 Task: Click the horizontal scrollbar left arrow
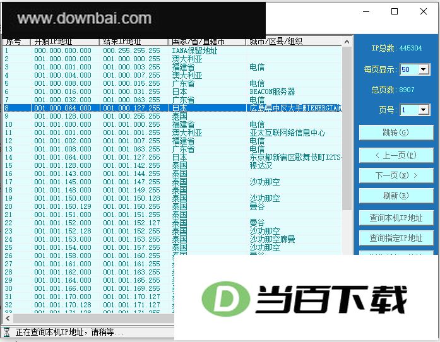click(x=8, y=319)
